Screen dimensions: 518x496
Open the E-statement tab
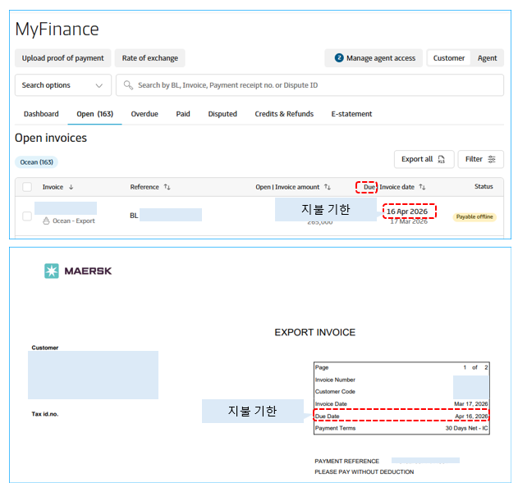pyautogui.click(x=351, y=114)
